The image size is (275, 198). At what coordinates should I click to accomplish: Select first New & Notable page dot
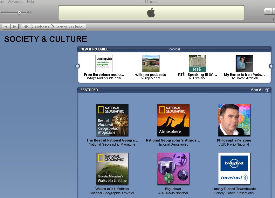(170, 49)
